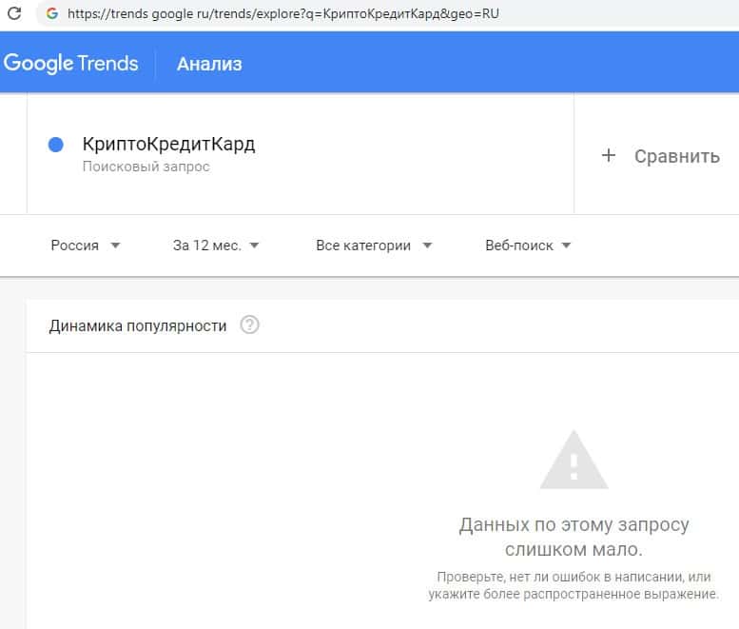Edit the КриптоКредитКард search term
Viewport: 739px width, 629px height.
click(169, 145)
